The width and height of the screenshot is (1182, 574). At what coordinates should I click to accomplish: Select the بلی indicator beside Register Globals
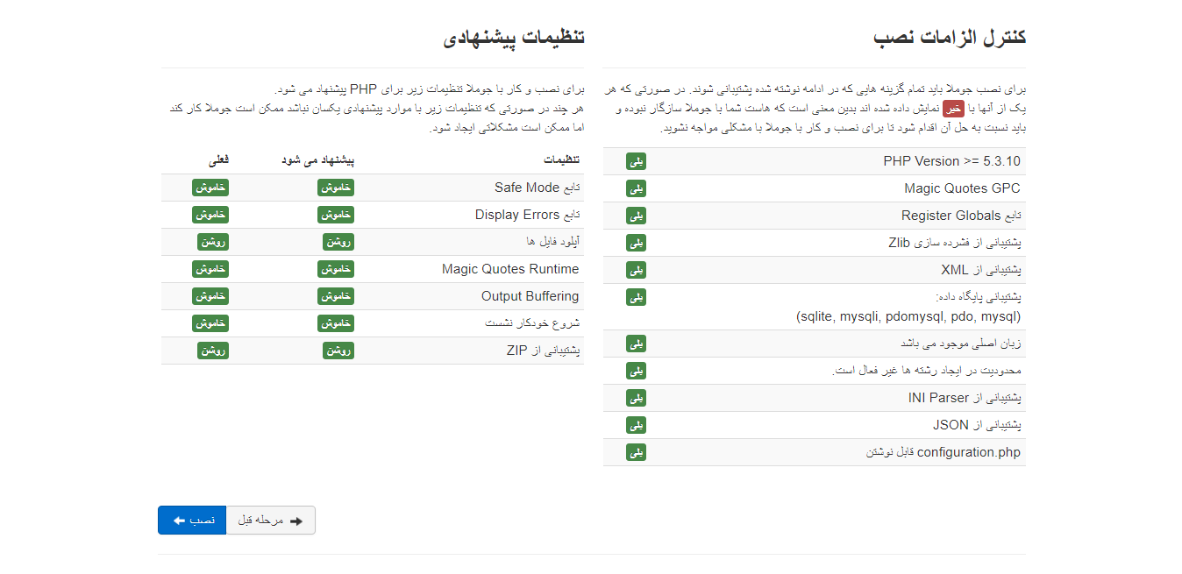pyautogui.click(x=636, y=216)
